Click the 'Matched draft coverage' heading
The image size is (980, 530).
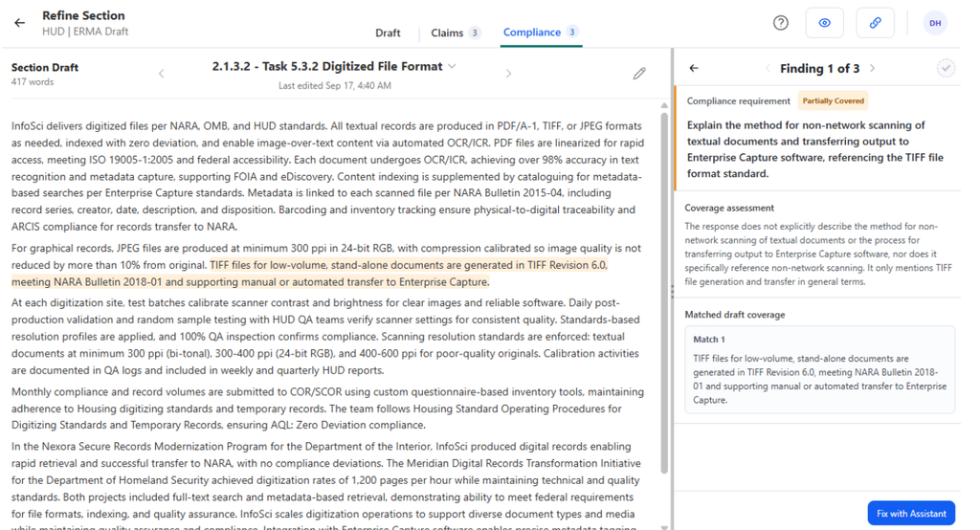tap(734, 315)
